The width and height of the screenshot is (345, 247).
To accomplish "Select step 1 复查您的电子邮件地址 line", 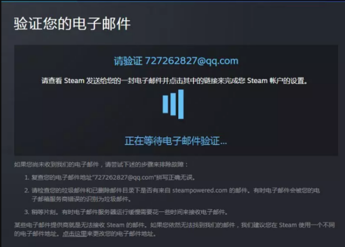I will click(110, 177).
